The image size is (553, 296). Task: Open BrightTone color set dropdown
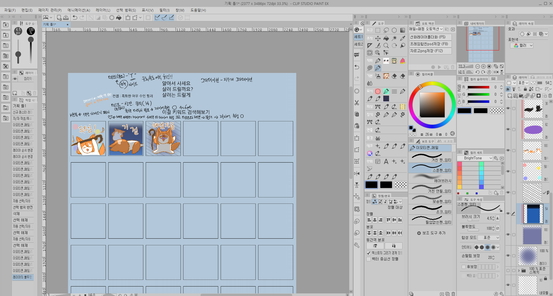475,158
